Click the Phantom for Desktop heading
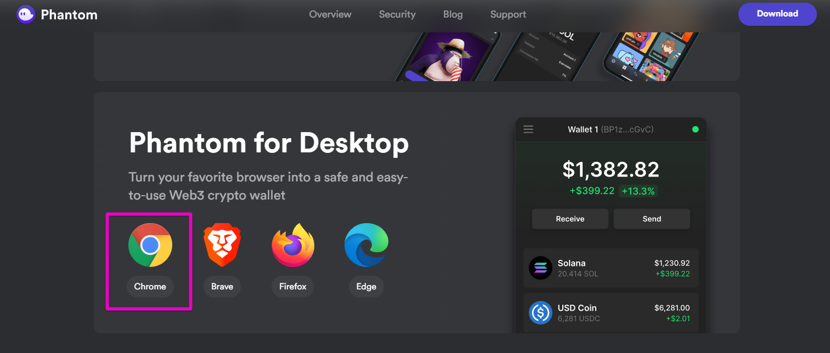 [x=269, y=143]
